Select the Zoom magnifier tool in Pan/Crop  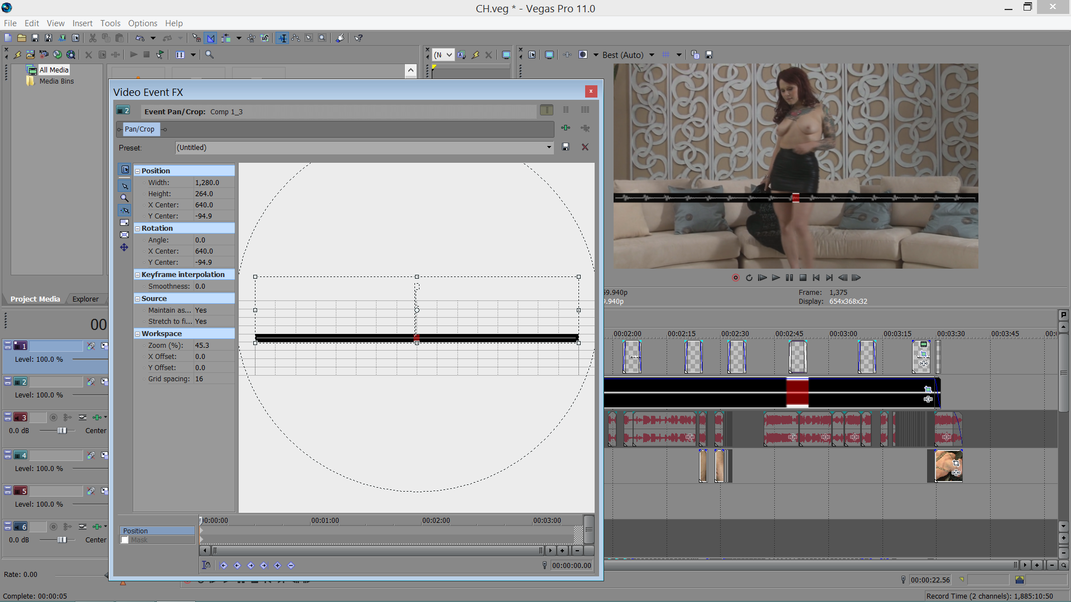point(124,198)
